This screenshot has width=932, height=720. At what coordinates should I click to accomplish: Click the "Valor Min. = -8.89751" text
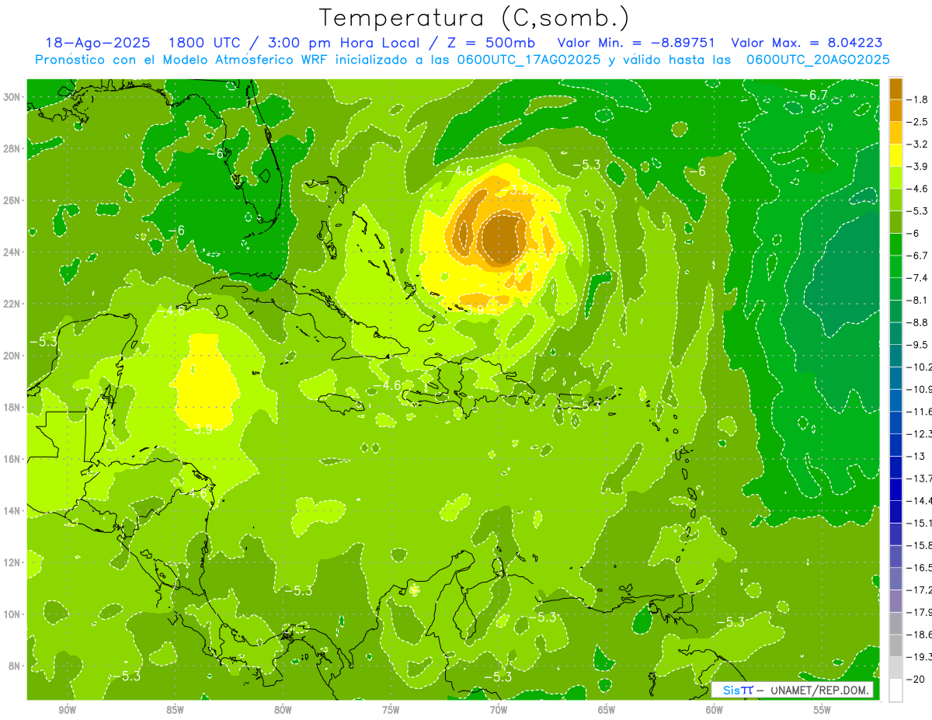[636, 43]
